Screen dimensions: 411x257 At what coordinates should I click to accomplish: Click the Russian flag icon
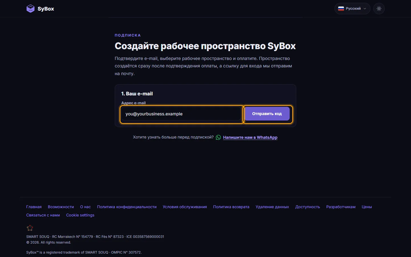(x=341, y=9)
